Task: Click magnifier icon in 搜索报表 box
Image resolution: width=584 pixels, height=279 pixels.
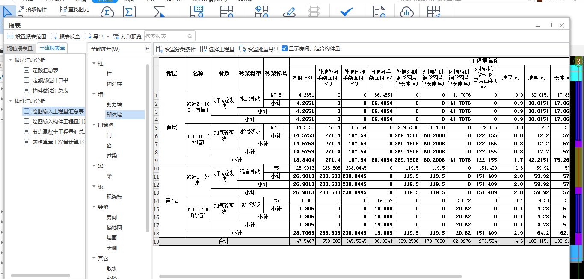Action: (190, 36)
